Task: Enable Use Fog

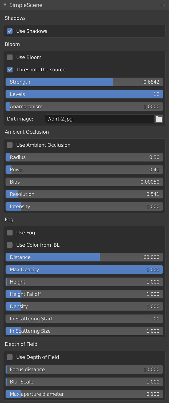Action: pyautogui.click(x=10, y=232)
